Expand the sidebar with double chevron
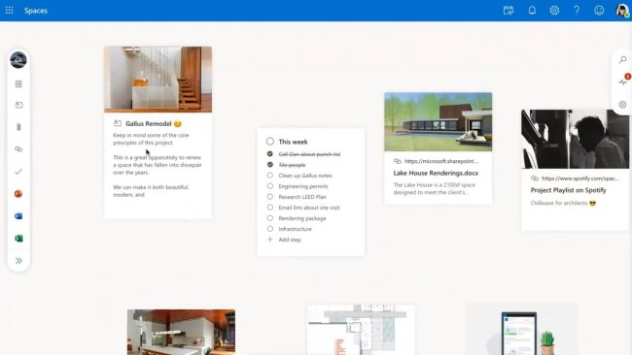Image resolution: width=632 pixels, height=355 pixels. tap(18, 261)
